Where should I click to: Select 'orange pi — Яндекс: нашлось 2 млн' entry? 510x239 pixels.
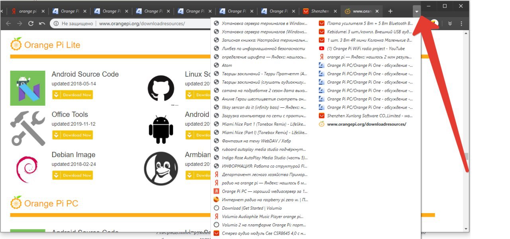pyautogui.click(x=366, y=57)
